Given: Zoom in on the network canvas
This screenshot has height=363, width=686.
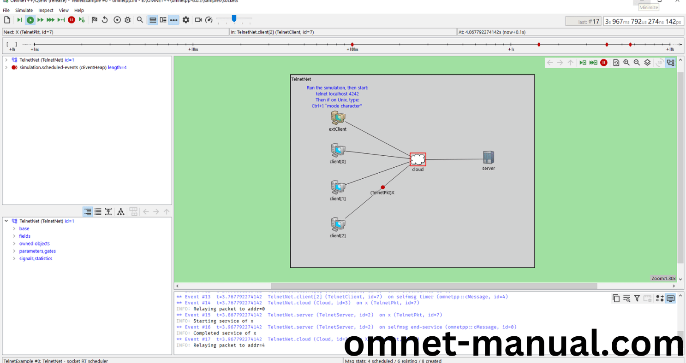Looking at the screenshot, I should [x=626, y=62].
